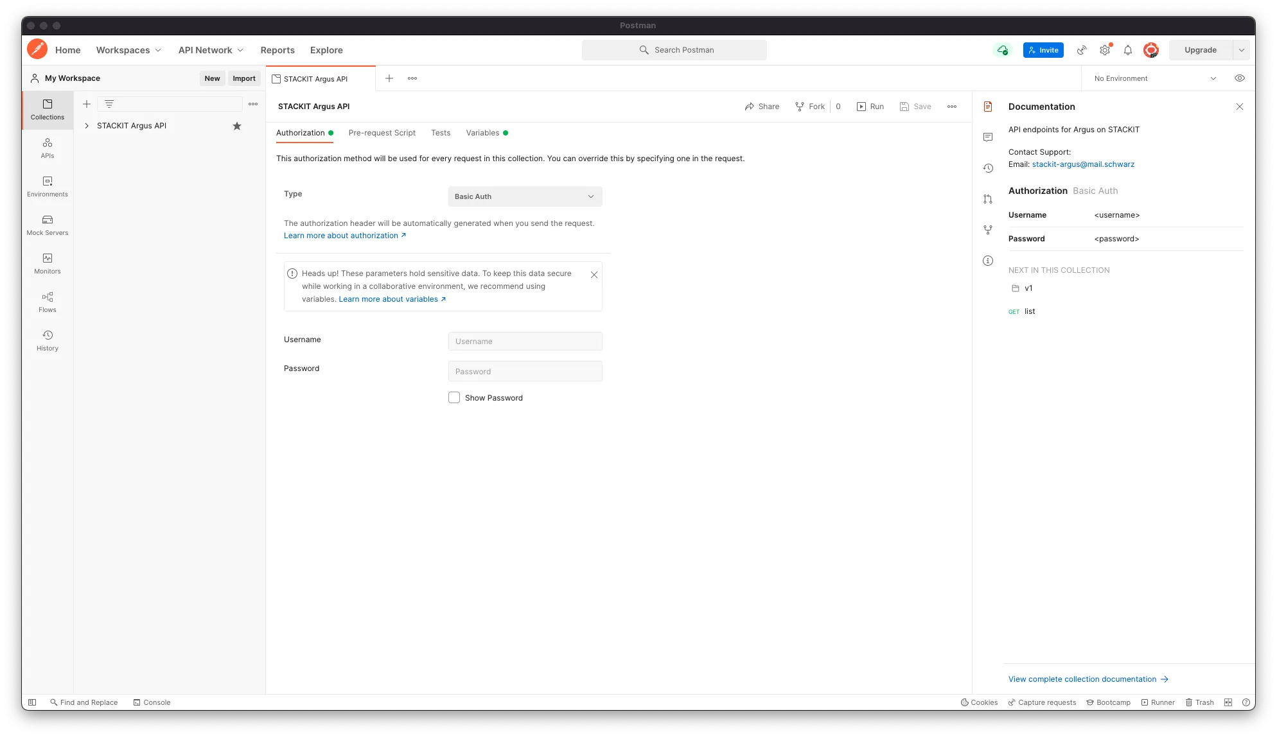The image size is (1277, 737).
Task: Click the environment quick look eye icon
Action: (x=1239, y=78)
